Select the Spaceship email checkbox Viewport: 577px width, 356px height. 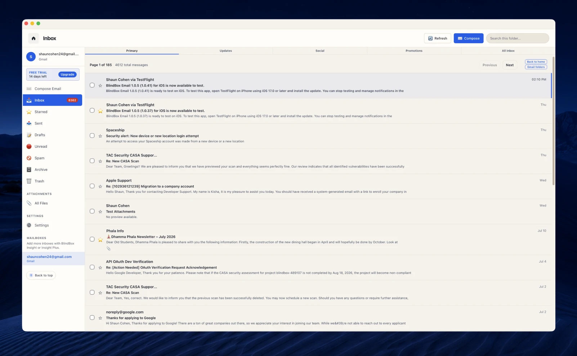tap(92, 135)
